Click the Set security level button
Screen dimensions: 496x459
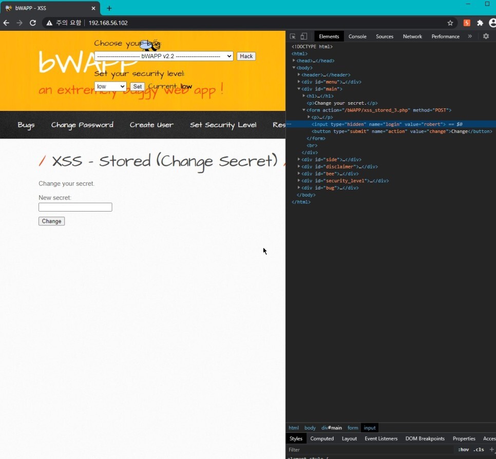tap(137, 86)
